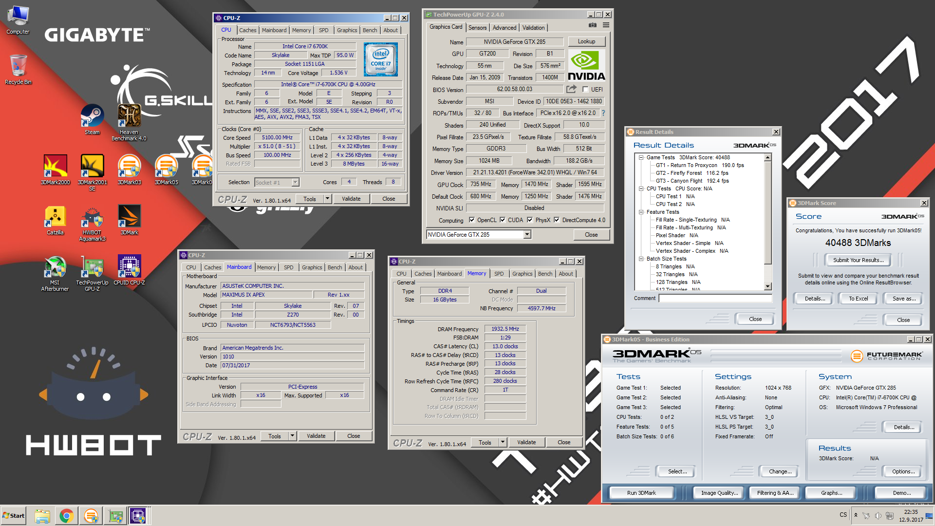
Task: Click the Lookup button in GPU-Z
Action: (x=586, y=41)
